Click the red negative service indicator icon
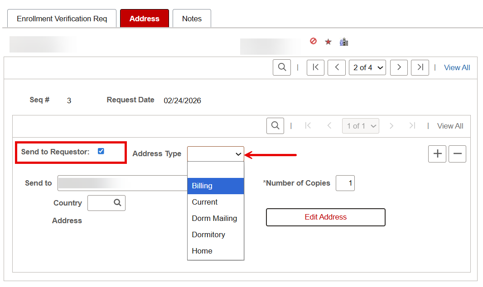This screenshot has width=483, height=287. pos(313,41)
